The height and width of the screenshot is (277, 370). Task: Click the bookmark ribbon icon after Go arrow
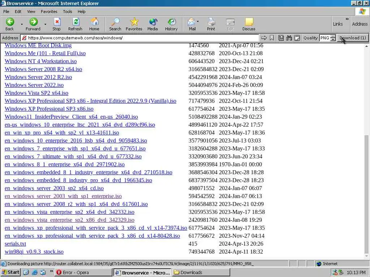pos(272,38)
